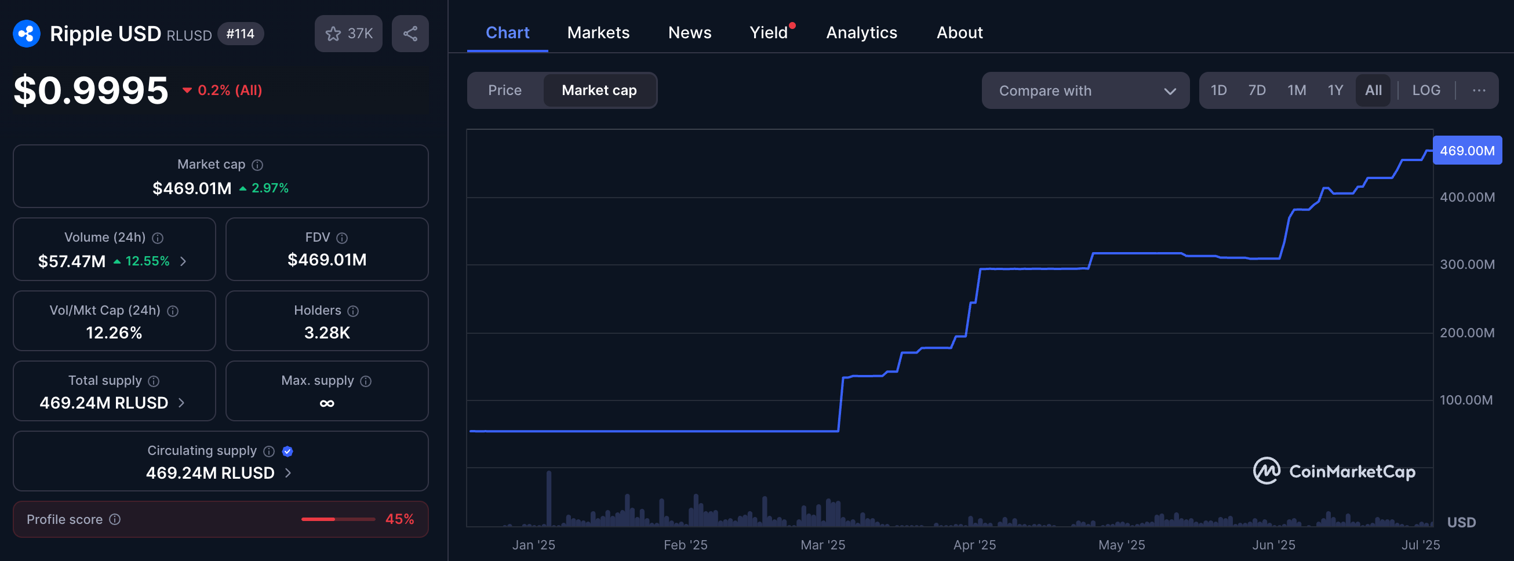The height and width of the screenshot is (561, 1514).
Task: Show Total supply info icon
Action: click(154, 381)
